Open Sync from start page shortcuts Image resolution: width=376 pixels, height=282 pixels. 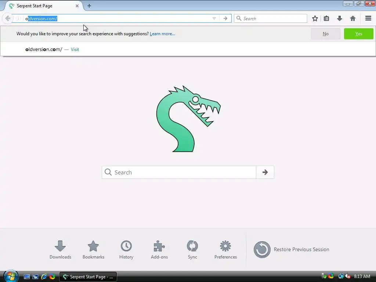tap(192, 250)
